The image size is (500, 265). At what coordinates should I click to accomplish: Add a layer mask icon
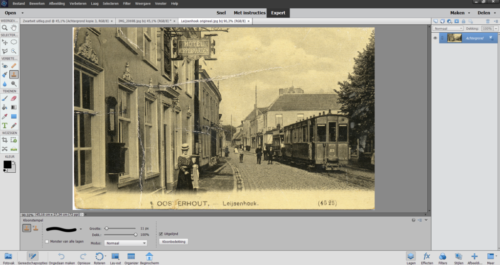click(457, 21)
